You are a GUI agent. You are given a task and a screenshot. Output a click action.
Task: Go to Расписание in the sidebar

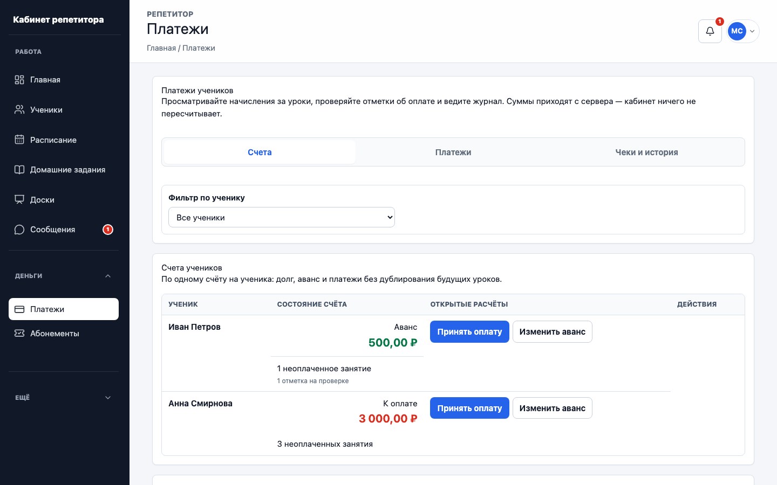pyautogui.click(x=64, y=140)
